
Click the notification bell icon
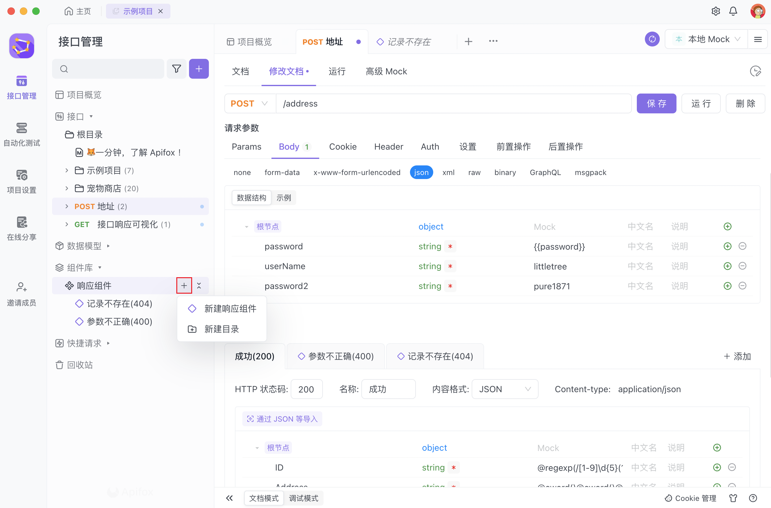point(733,11)
